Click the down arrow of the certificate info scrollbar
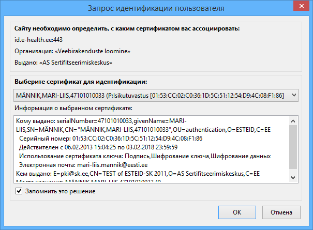This screenshot has width=313, height=230. pyautogui.click(x=293, y=177)
